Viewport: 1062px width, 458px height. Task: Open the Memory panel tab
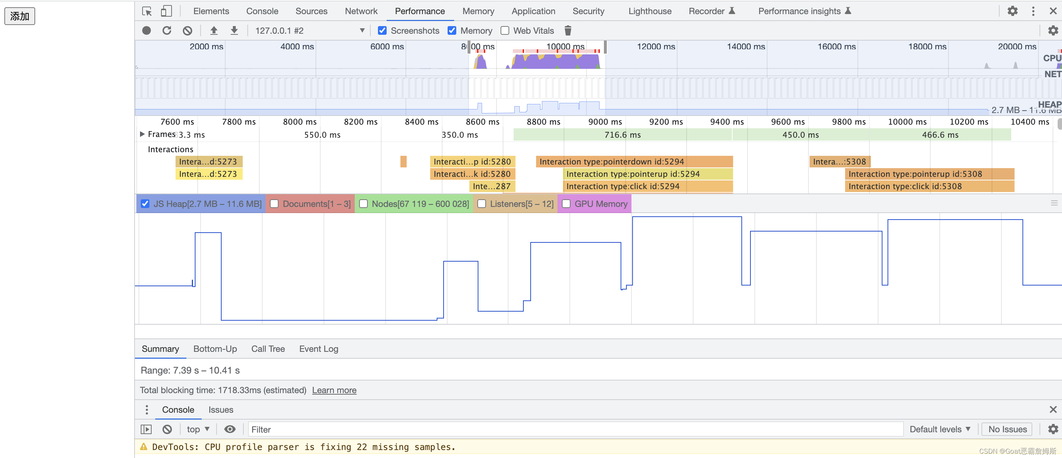pyautogui.click(x=478, y=11)
